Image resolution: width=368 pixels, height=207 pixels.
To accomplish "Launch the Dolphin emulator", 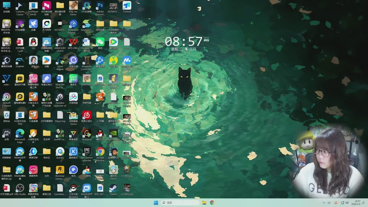I will 20,62.
